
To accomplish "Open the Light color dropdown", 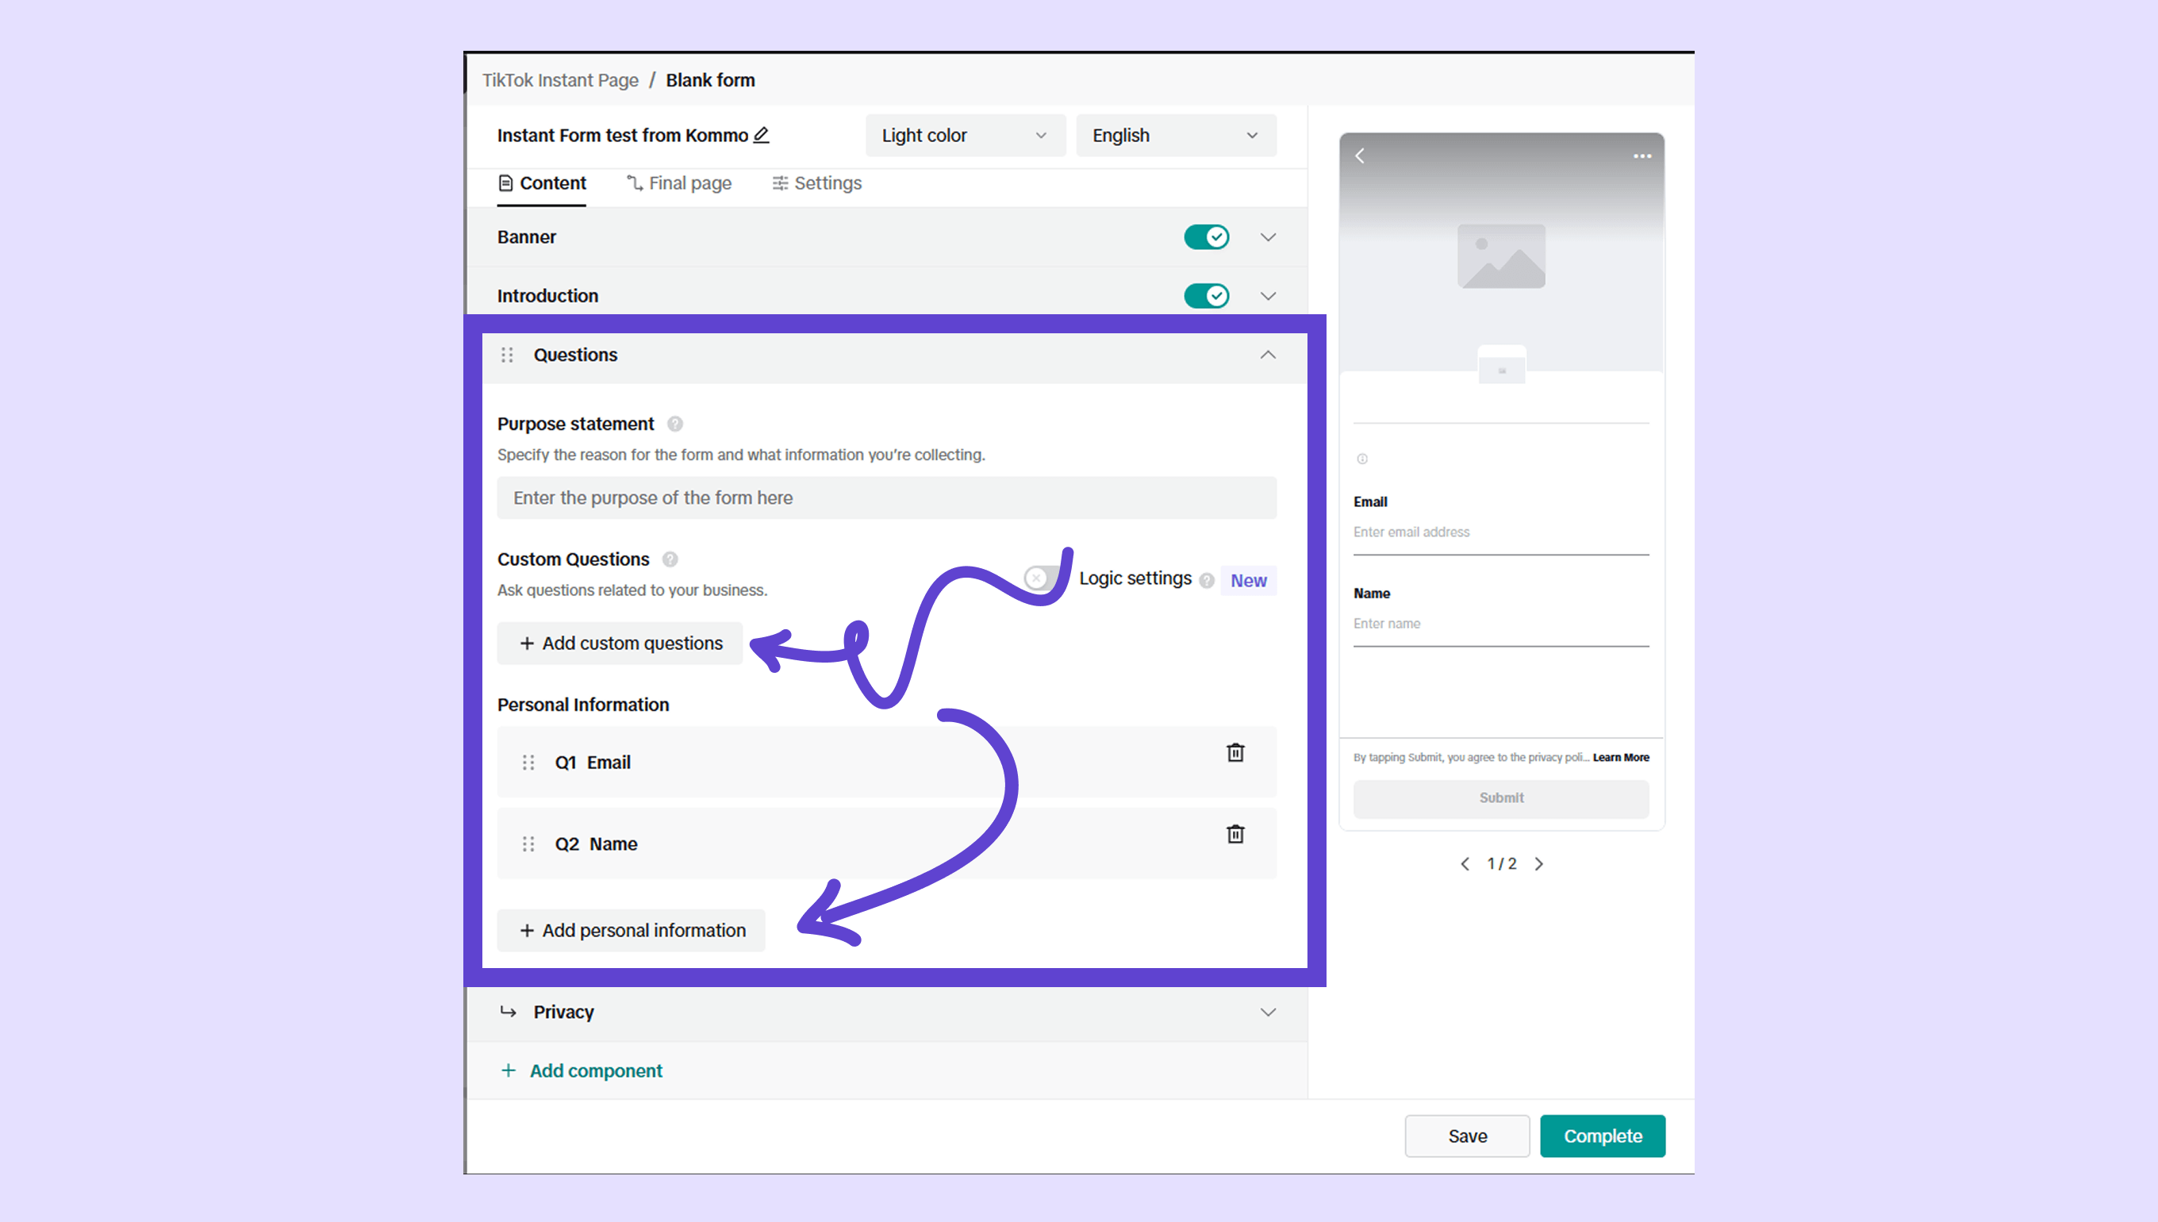I will (x=965, y=135).
